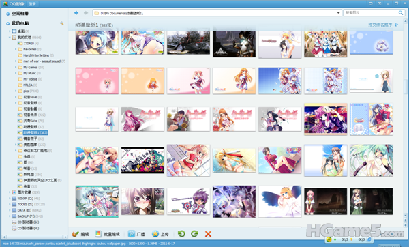The height and width of the screenshot is (247, 409).
Task: Open the orange polka-dot wallpaper thumbnail
Action: (142, 81)
